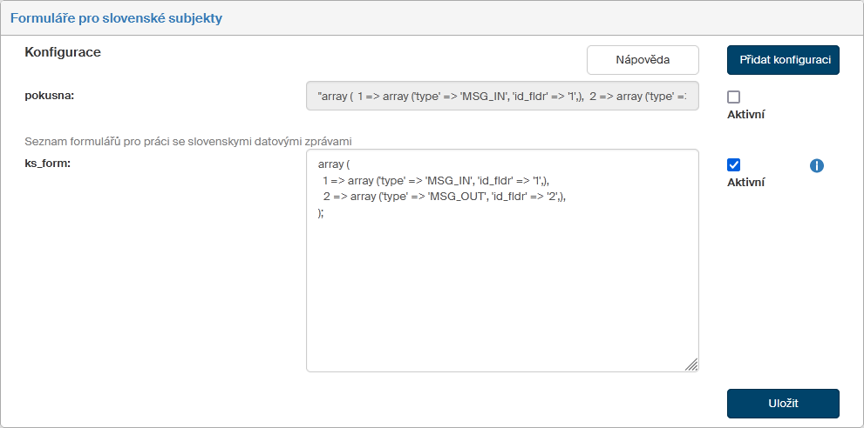Image resolution: width=864 pixels, height=428 pixels.
Task: Click the Aktivní label under pokusna checkbox
Action: tap(745, 114)
